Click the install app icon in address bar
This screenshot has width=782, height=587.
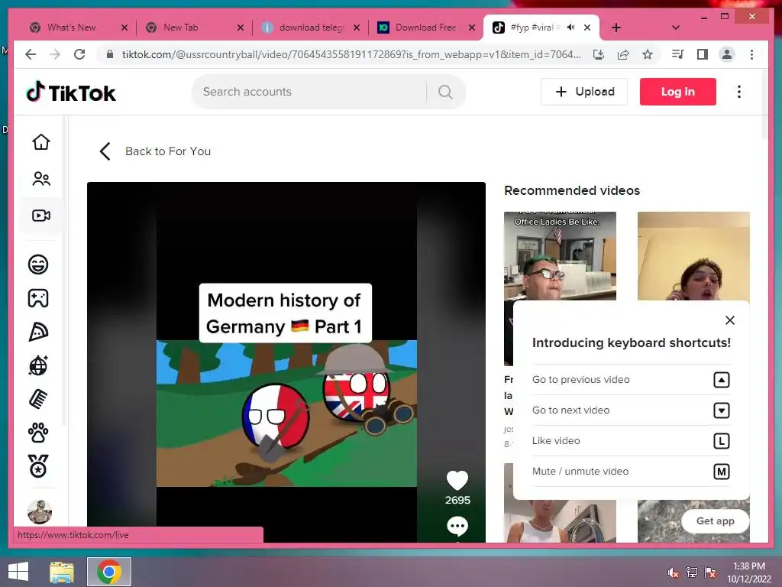point(599,54)
